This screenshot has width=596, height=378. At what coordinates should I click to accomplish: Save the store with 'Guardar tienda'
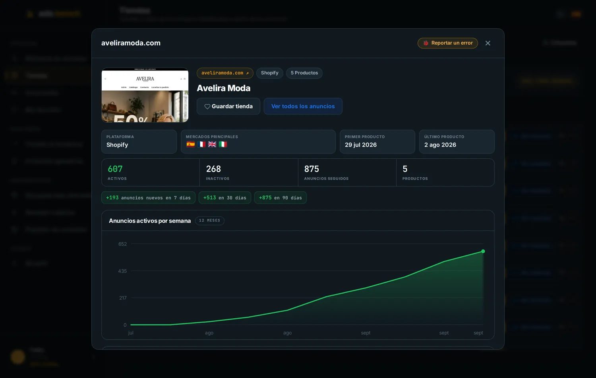228,106
